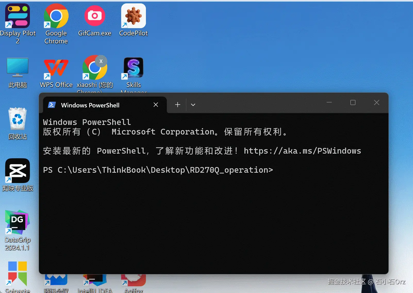Click the prompt text "PS C:\Users\ThinkBook\Desktop\RD270Q_operation>"
The width and height of the screenshot is (413, 293).
pos(158,170)
